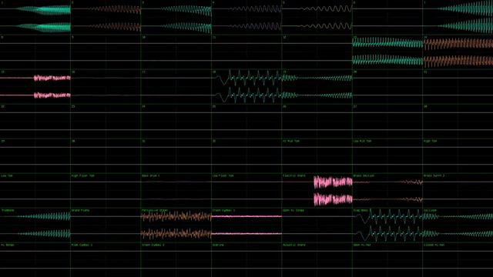This screenshot has width=493, height=277.
Task: Click the Low Mid Tom label
Action: 362,142
